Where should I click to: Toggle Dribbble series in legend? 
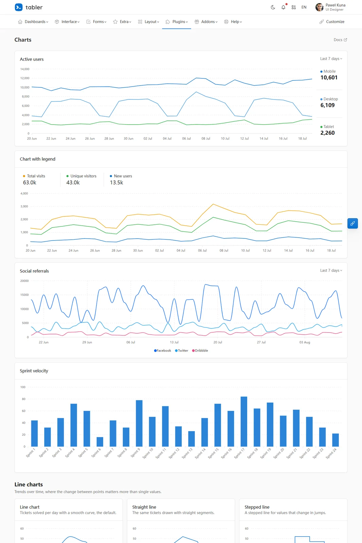(200, 351)
